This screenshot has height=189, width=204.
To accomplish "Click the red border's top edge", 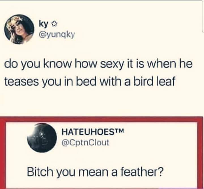I will 101,119.
